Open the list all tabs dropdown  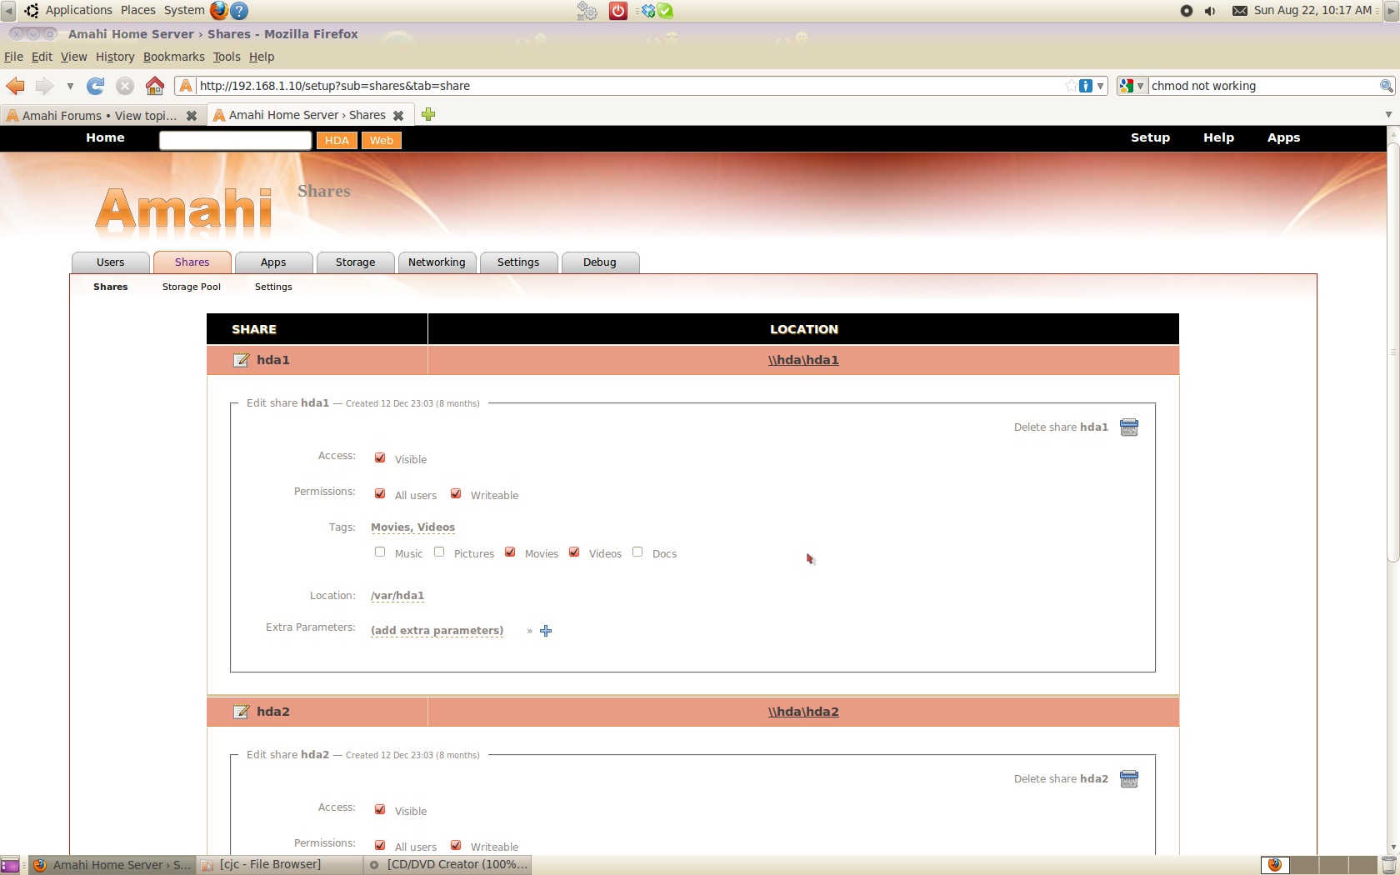pos(1388,115)
